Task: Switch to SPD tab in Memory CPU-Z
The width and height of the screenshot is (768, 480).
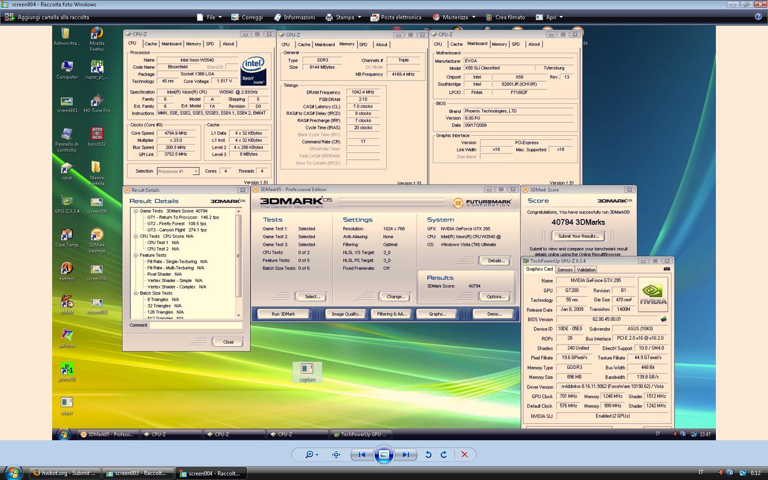Action: [x=363, y=45]
